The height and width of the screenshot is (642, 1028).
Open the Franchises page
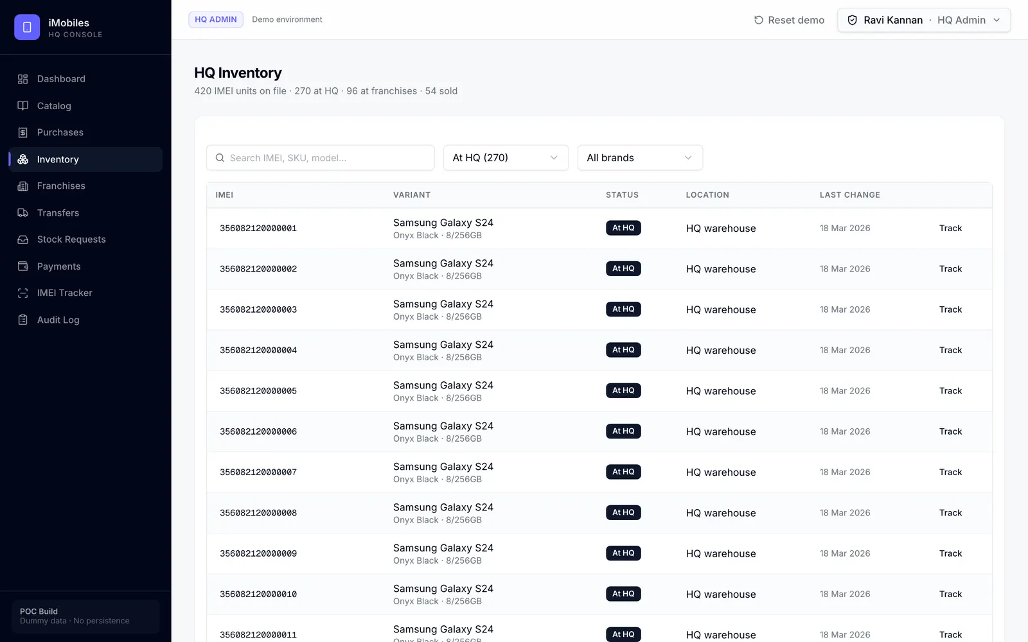[85, 186]
